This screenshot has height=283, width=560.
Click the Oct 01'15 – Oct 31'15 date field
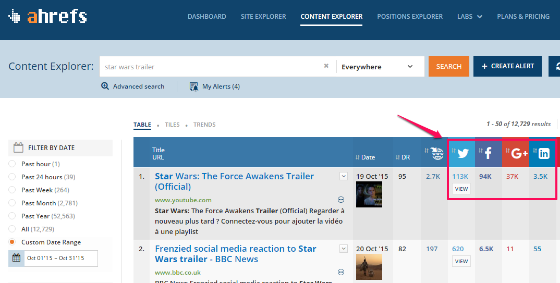tap(60, 258)
